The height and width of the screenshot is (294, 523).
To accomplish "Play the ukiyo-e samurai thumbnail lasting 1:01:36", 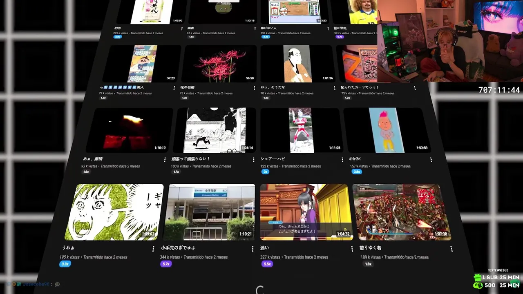I will [297, 63].
